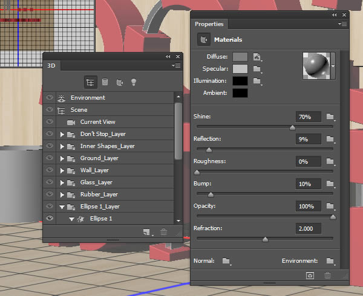
Task: Hide the Ground_Layer
Action: click(50, 158)
